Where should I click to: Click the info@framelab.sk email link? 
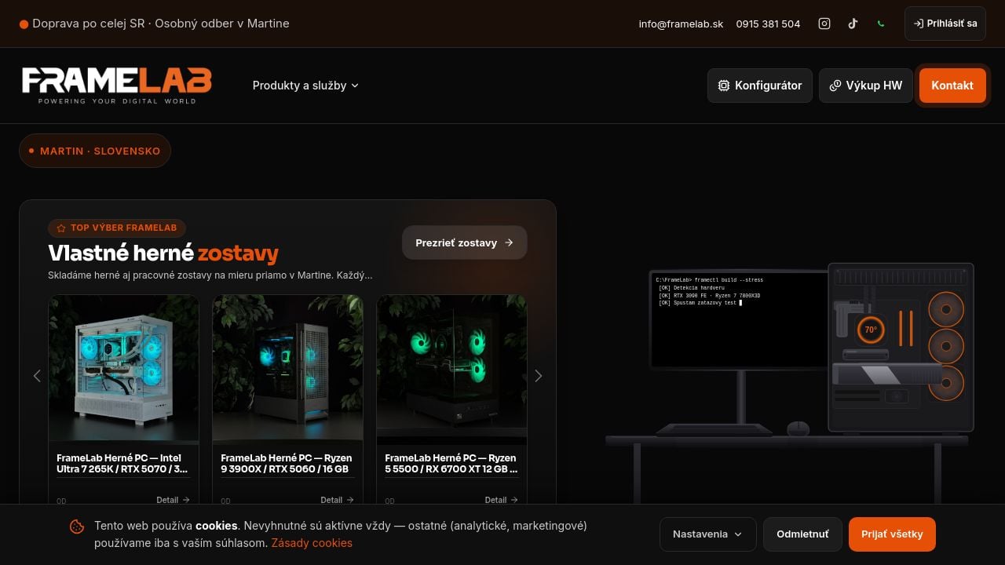(x=681, y=24)
